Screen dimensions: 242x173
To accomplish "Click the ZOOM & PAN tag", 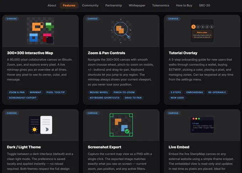I will pyautogui.click(x=17, y=92).
